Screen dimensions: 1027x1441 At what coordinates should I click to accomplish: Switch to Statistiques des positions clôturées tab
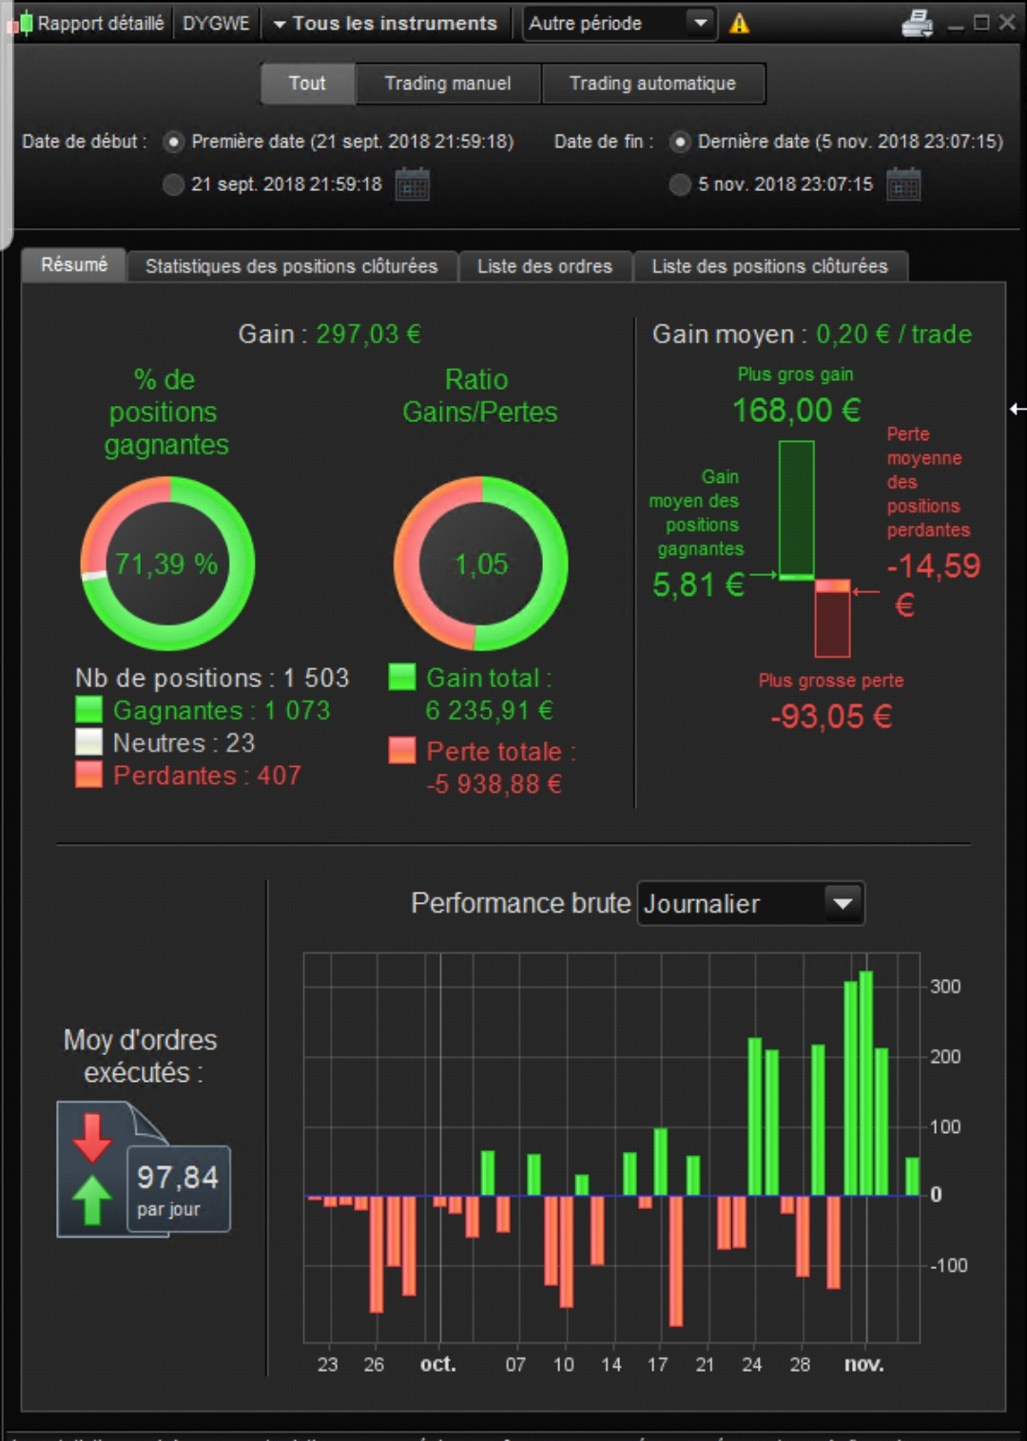pos(291,266)
